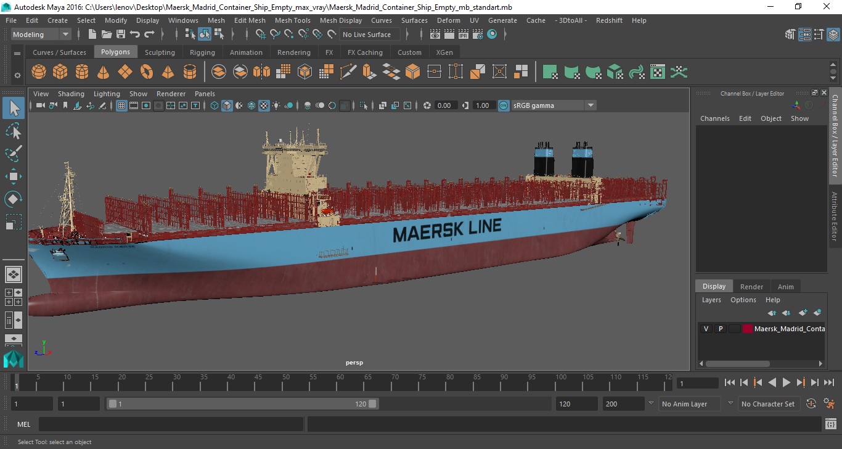Activate the Lasso select tool

pyautogui.click(x=14, y=131)
